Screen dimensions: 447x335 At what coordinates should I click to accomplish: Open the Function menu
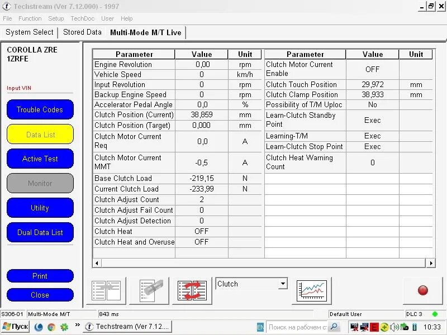(30, 18)
